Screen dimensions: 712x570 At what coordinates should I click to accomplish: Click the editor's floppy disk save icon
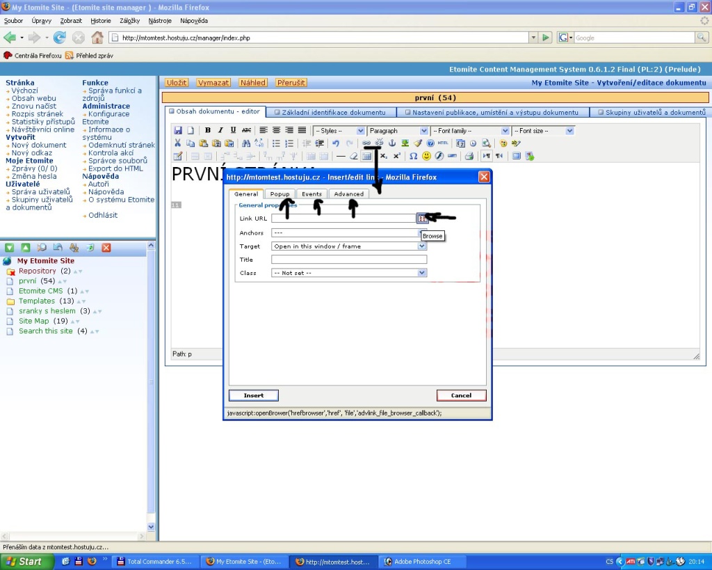[178, 130]
